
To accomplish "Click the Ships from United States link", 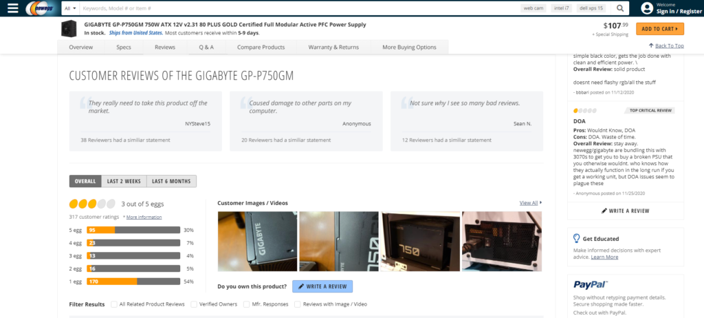I will click(x=136, y=33).
